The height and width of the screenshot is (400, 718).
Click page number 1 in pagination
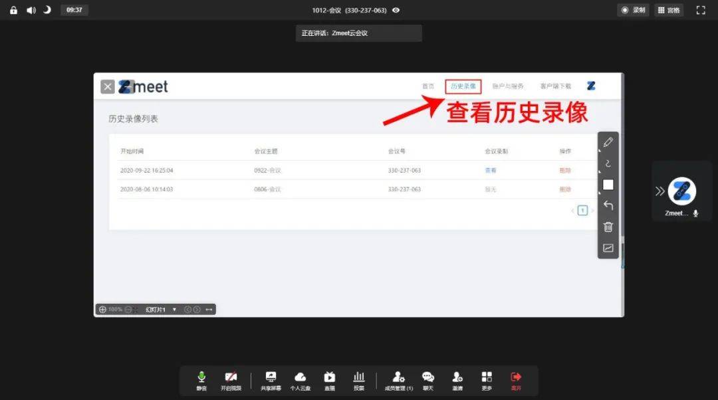(582, 211)
